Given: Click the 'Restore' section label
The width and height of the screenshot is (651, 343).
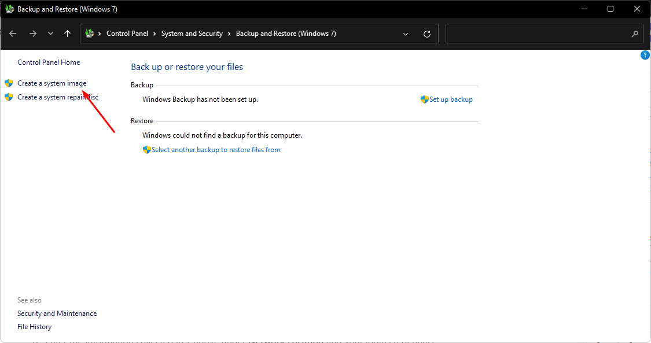Looking at the screenshot, I should tap(142, 121).
